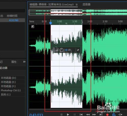Click the Stop playback button
The width and height of the screenshot is (127, 116).
point(61,114)
